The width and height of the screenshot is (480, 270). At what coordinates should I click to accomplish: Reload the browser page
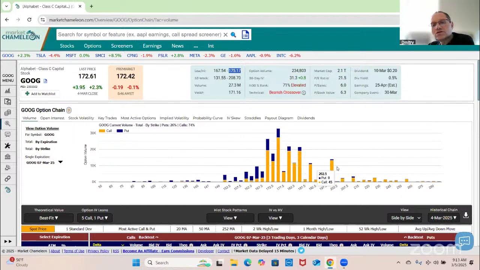pos(29,19)
